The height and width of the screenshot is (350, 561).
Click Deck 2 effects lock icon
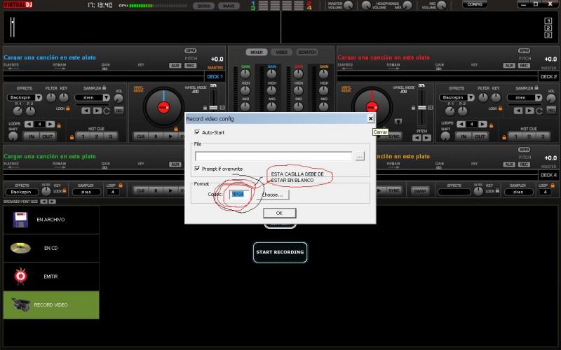tap(500, 108)
